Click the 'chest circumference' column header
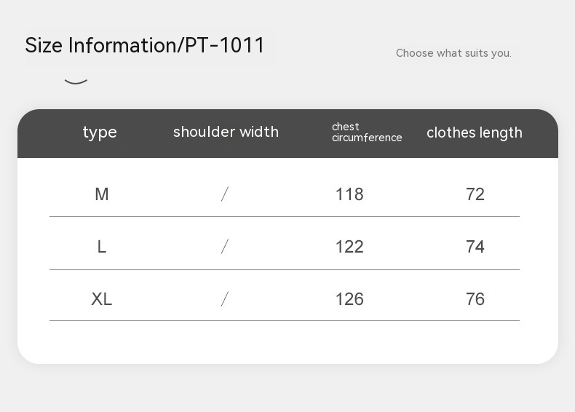The image size is (575, 412). [367, 132]
